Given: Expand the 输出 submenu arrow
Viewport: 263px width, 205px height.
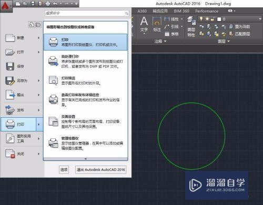Looking at the screenshot, I should tap(39, 95).
